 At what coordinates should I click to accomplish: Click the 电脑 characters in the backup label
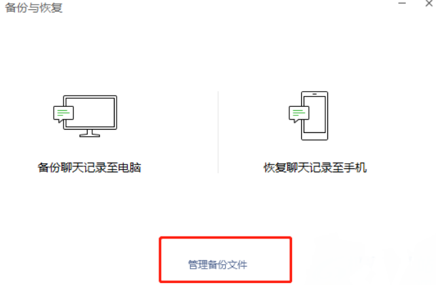130,168
